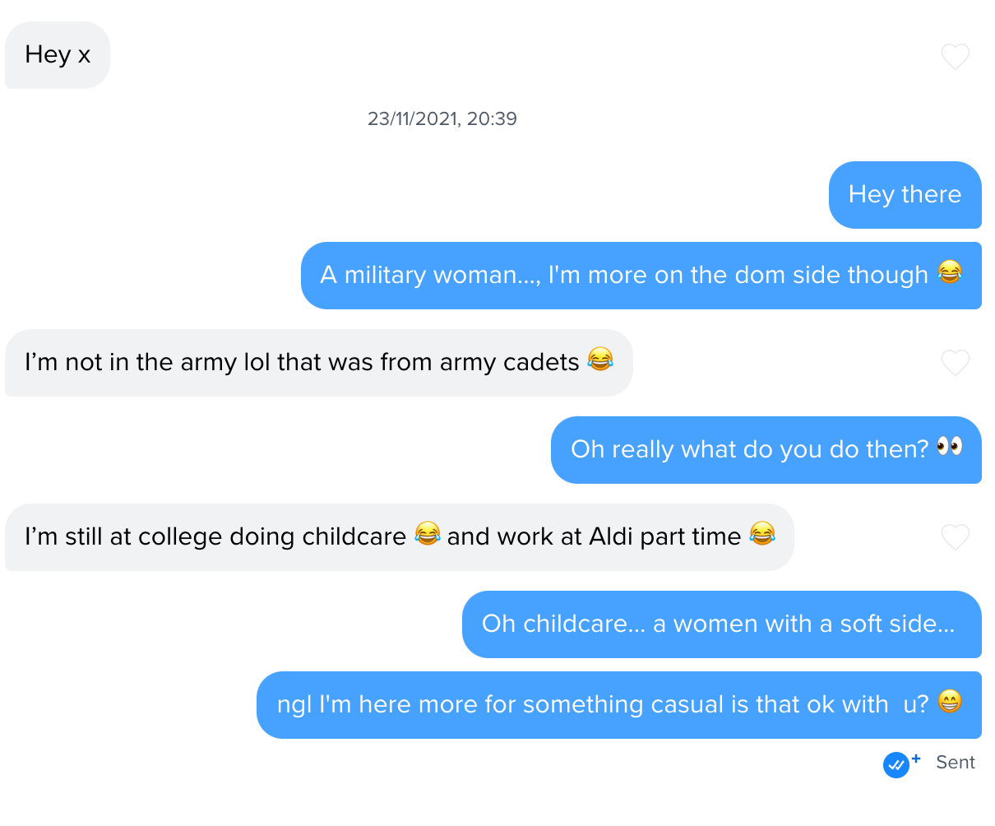Select the "Oh really what do you do then?" bubble

pos(748,450)
